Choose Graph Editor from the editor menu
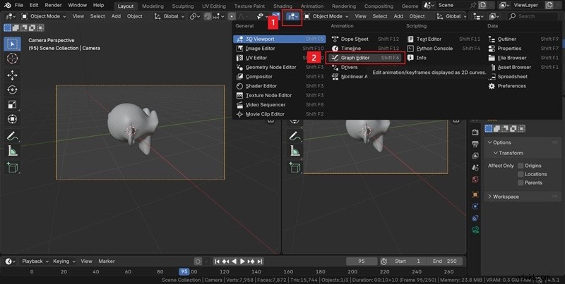Viewport: 565px width, 284px height. tap(365, 58)
